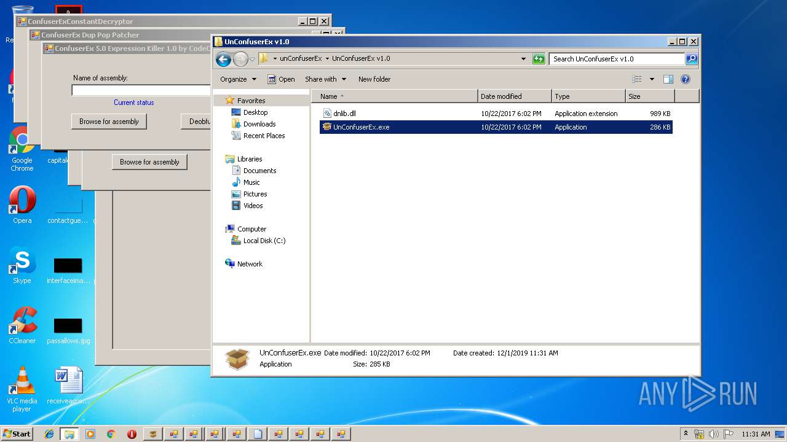Open Desktop in the navigation pane
Viewport: 787px width, 442px height.
point(255,112)
